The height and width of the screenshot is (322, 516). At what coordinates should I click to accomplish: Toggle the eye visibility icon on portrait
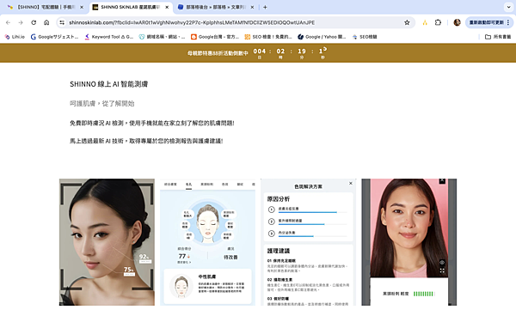[442, 262]
